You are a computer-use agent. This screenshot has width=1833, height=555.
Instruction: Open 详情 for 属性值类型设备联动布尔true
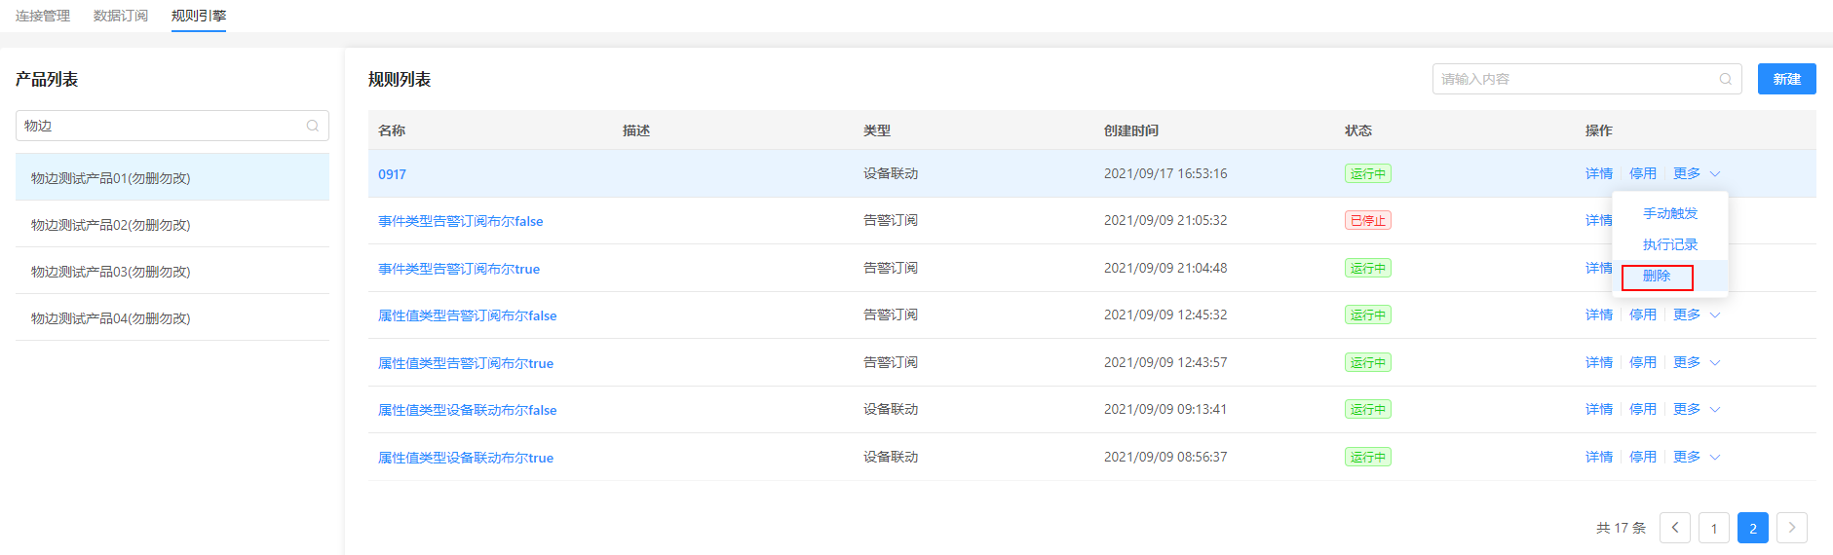click(1599, 457)
